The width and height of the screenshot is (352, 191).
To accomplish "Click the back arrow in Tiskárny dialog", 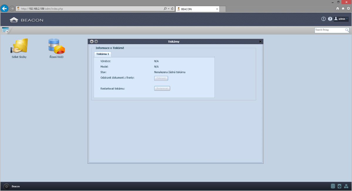I will [92, 42].
